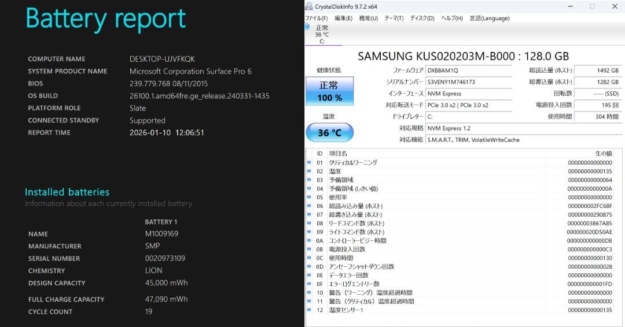
Task: Select the battery name M1009169
Action: [x=161, y=233]
